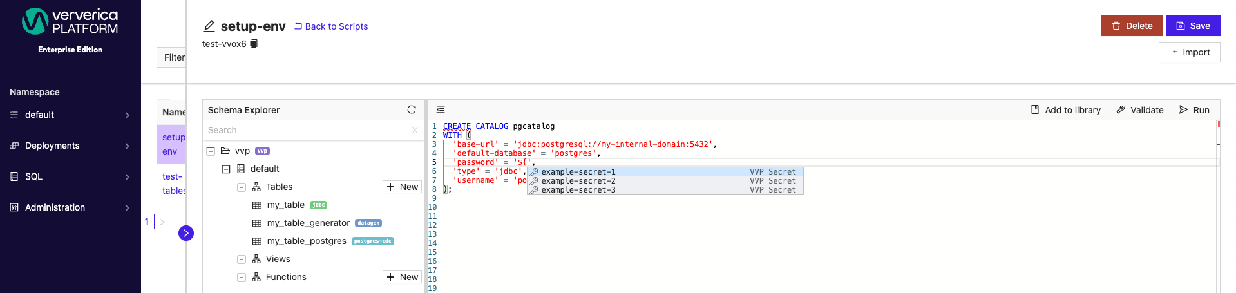Image resolution: width=1236 pixels, height=293 pixels.
Task: Save the setup-env script
Action: pos(1193,26)
